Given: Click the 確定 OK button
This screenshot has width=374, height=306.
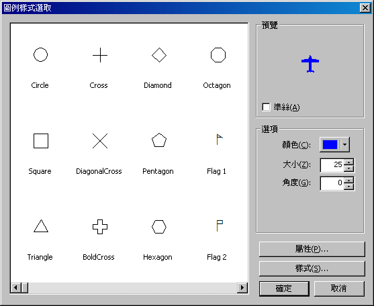Looking at the screenshot, I should point(284,289).
